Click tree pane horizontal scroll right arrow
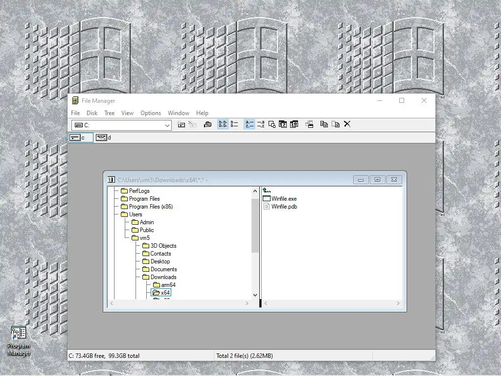501x376 pixels. tap(247, 303)
